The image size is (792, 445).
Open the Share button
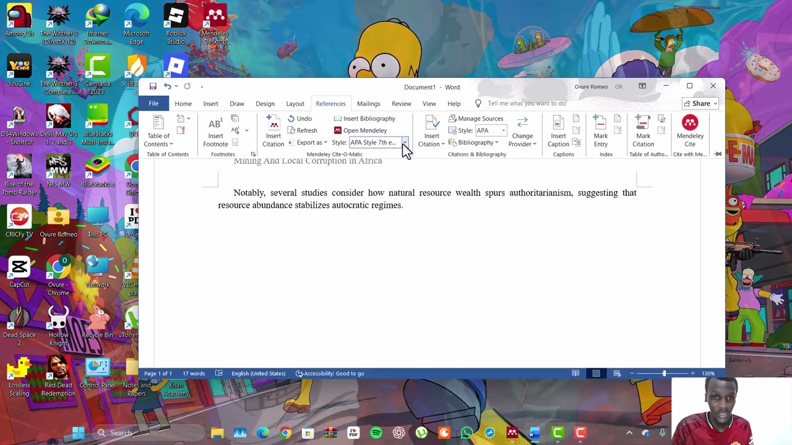[x=700, y=104]
